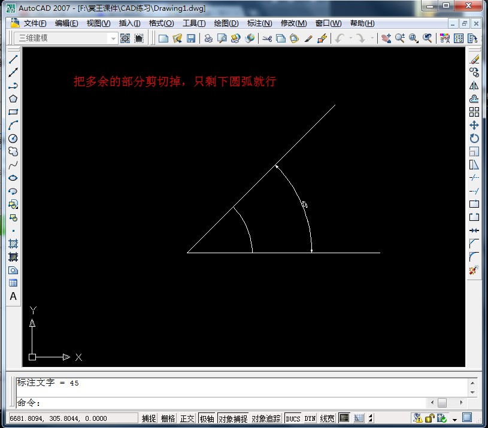Click the Plot print icon
The height and width of the screenshot is (428, 488).
pyautogui.click(x=208, y=38)
